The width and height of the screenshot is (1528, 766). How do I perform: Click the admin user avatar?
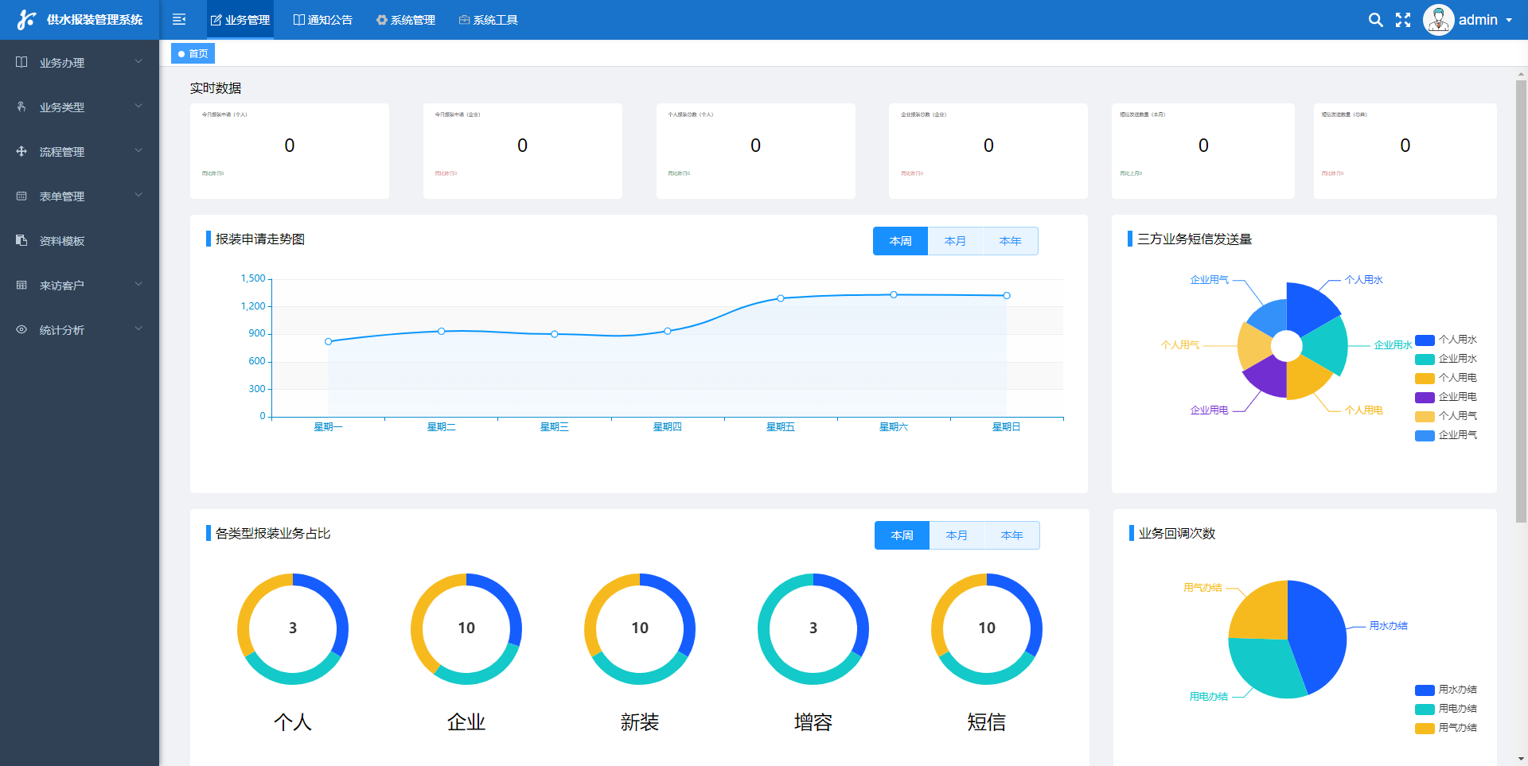[x=1438, y=20]
